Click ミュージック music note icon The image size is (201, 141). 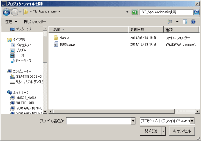pos(13,61)
